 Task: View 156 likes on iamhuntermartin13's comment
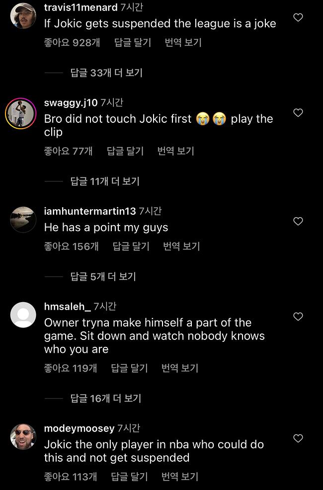[x=71, y=246]
